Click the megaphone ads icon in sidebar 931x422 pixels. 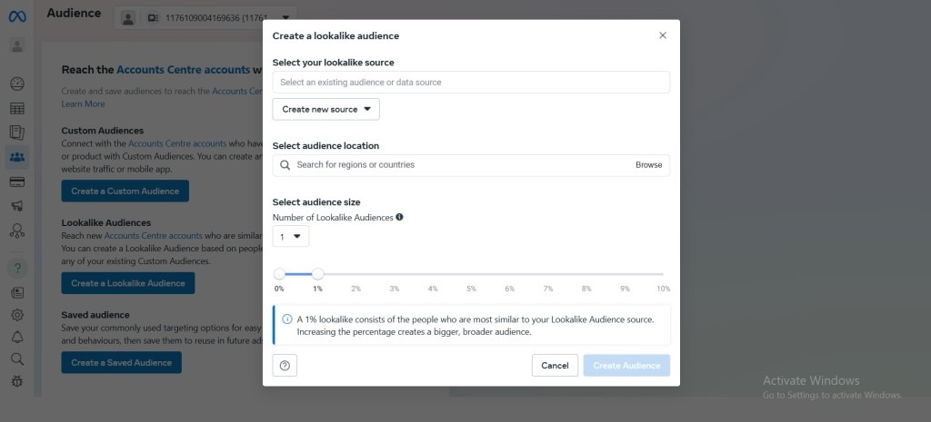click(17, 206)
